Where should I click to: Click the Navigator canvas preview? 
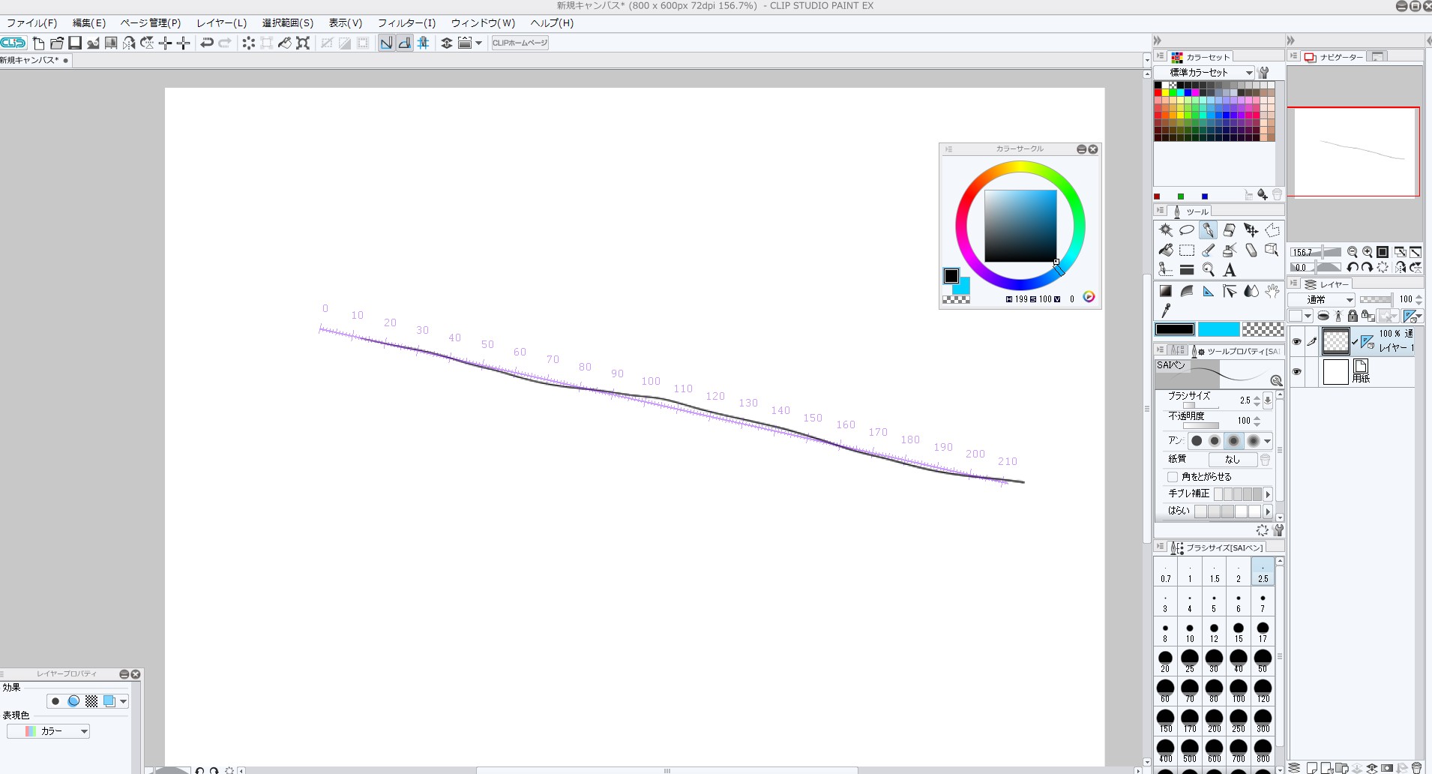[x=1353, y=151]
